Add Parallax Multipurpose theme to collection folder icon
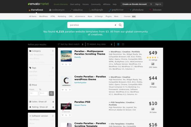The image size is (191, 127). pyautogui.click(x=66, y=64)
